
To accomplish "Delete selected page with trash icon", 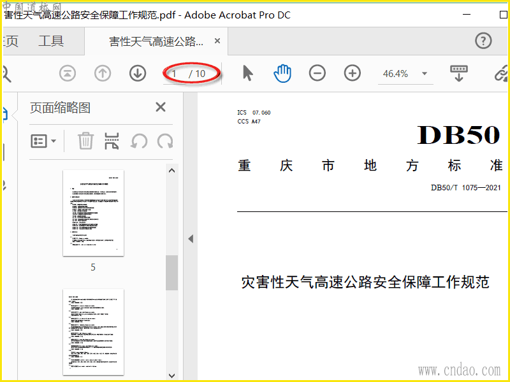I will click(x=85, y=141).
